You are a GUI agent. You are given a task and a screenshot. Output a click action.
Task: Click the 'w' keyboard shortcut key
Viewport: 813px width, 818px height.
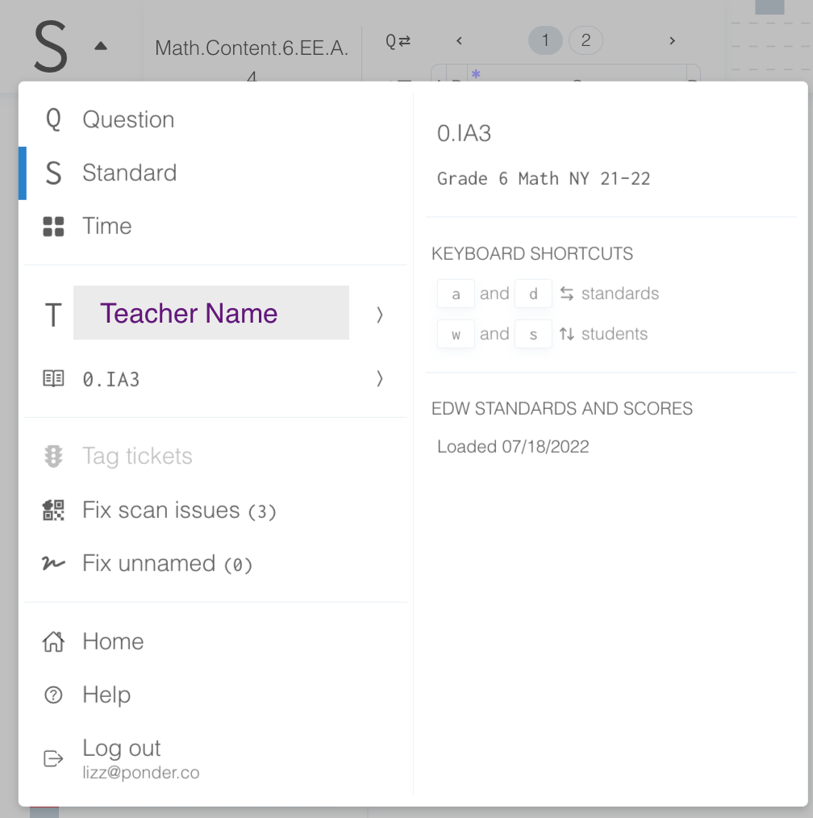[456, 334]
